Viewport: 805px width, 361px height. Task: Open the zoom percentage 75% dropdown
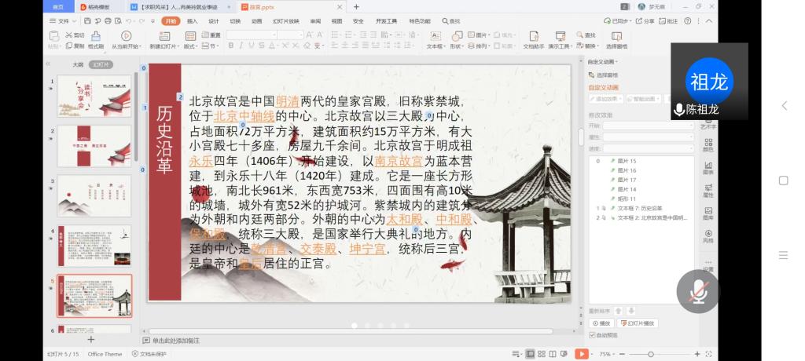608,354
